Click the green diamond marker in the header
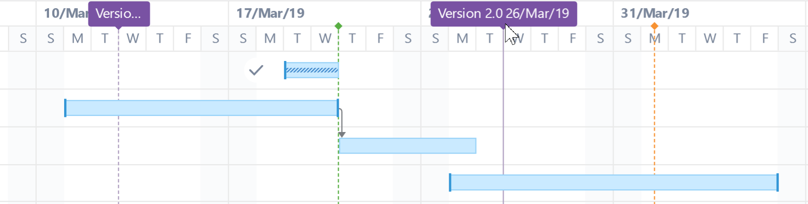The image size is (808, 204). (338, 26)
